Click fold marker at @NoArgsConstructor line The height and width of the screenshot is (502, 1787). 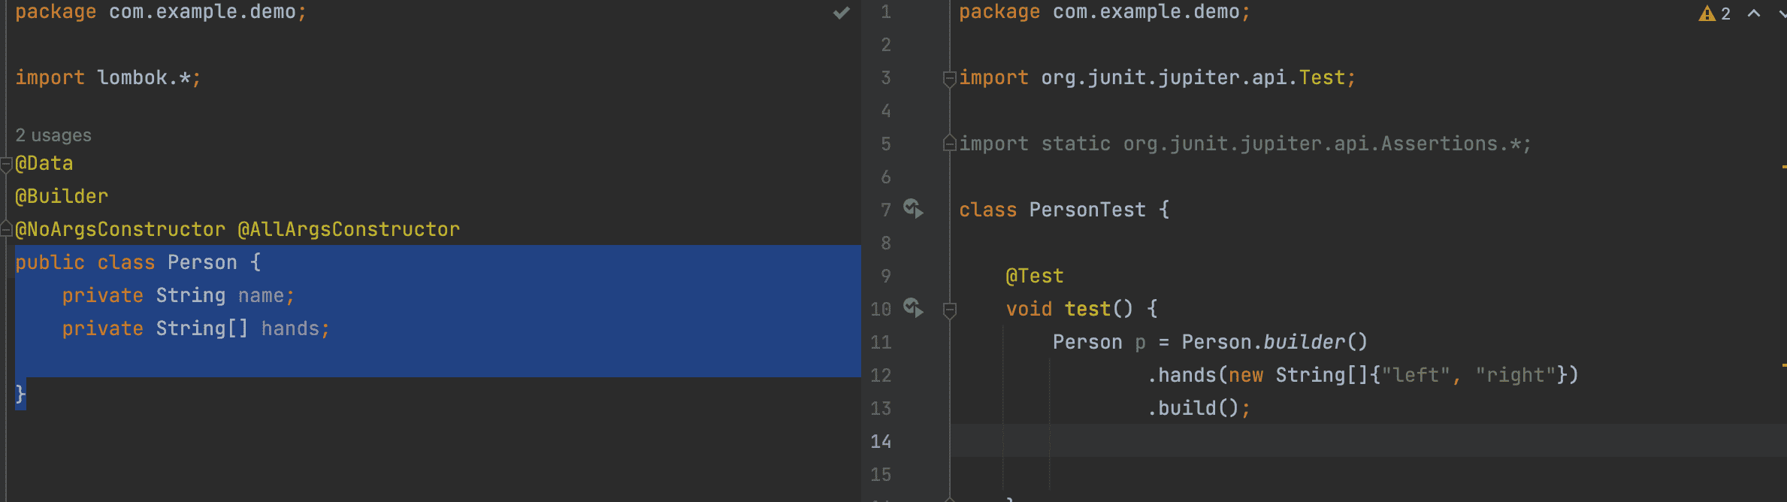point(6,228)
